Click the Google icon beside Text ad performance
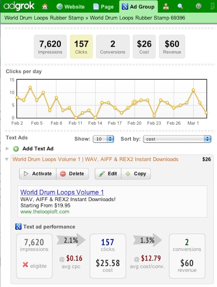 tap(18, 227)
